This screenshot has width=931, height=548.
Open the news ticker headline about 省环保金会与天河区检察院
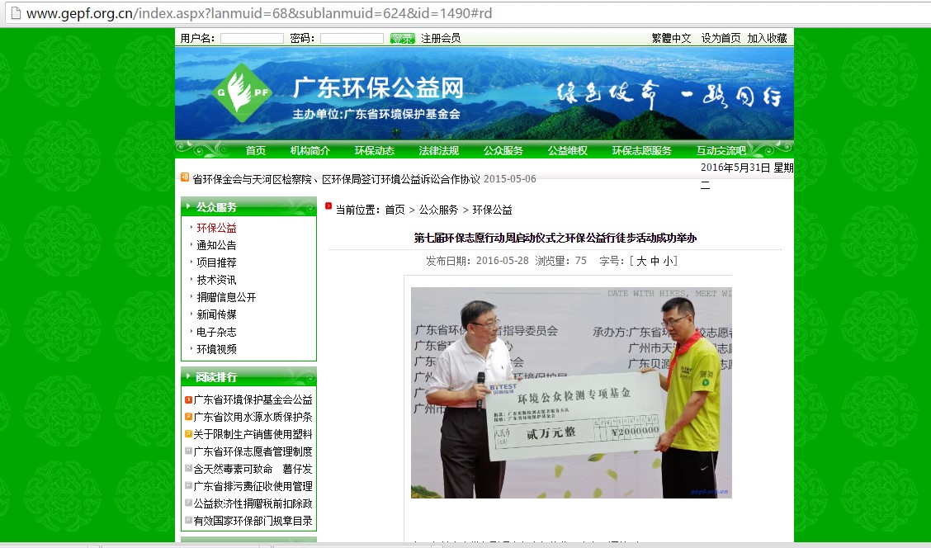click(x=336, y=179)
